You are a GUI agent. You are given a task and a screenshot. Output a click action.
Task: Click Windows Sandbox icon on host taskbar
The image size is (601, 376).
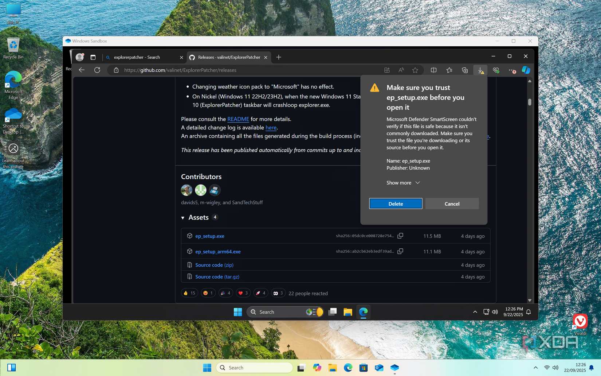(x=395, y=368)
